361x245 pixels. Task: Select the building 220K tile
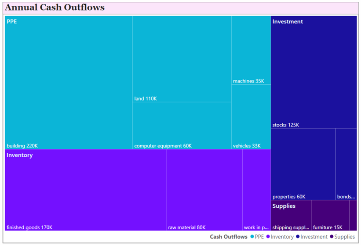point(69,82)
